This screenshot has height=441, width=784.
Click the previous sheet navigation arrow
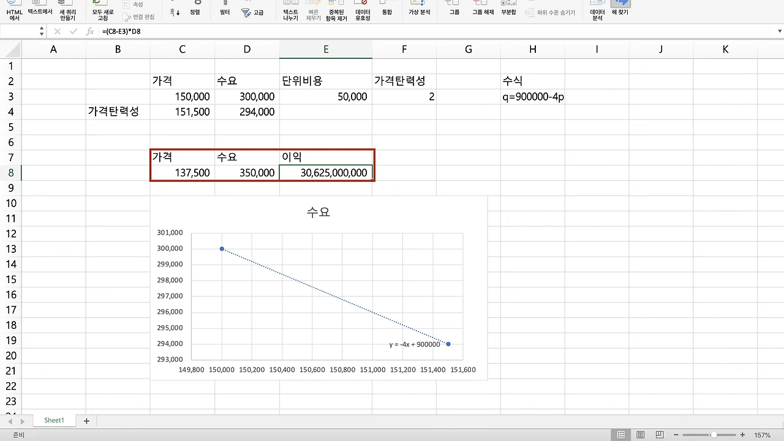tap(9, 421)
